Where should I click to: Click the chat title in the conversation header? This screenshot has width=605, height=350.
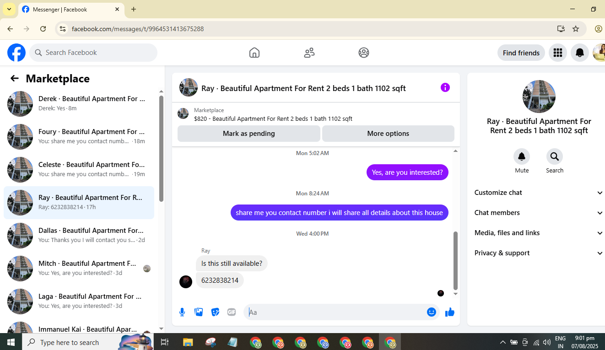(303, 88)
